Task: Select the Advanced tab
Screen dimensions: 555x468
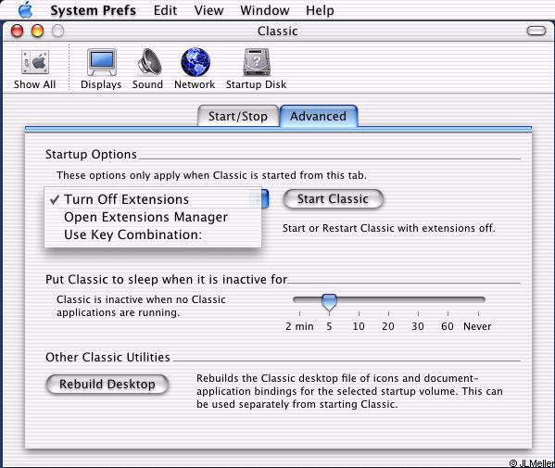Action: click(x=319, y=116)
